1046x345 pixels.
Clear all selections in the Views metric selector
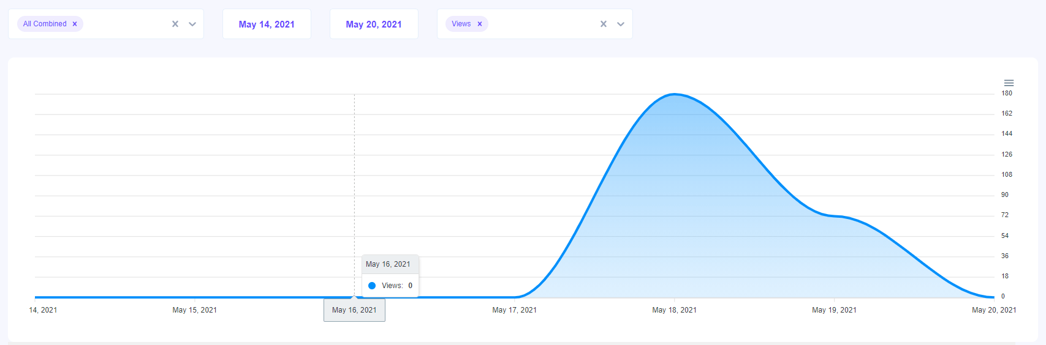(604, 24)
